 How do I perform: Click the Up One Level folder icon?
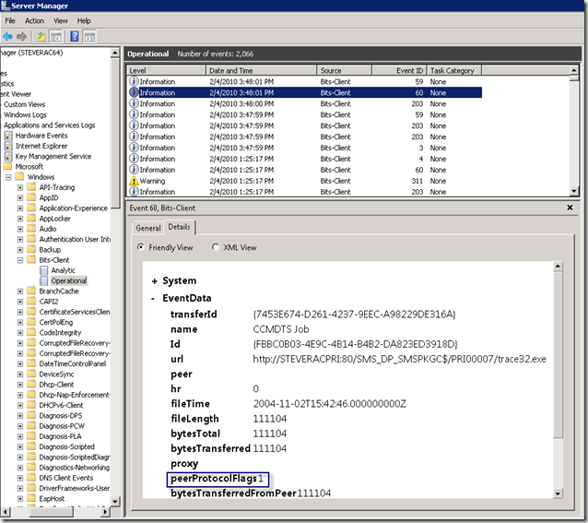[x=41, y=36]
